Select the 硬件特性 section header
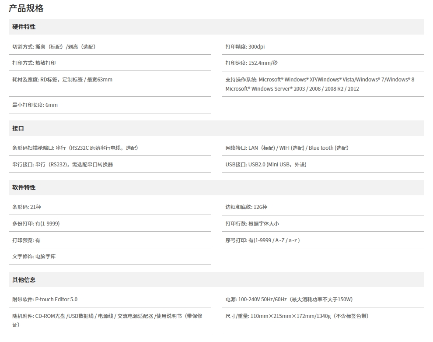433x342 pixels. pyautogui.click(x=24, y=27)
